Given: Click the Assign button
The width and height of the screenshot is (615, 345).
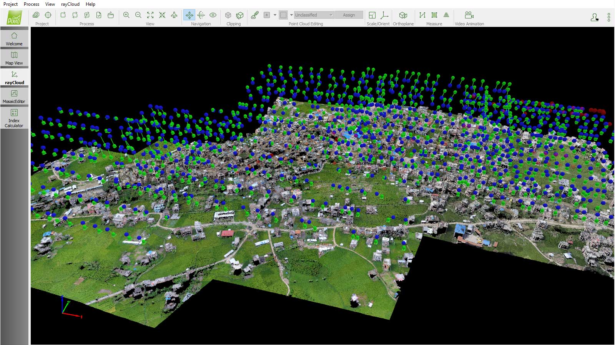Looking at the screenshot, I should 349,15.
